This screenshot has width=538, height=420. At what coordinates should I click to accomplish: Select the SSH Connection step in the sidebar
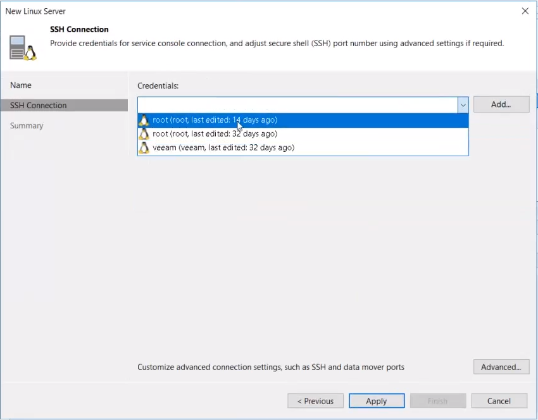point(64,105)
